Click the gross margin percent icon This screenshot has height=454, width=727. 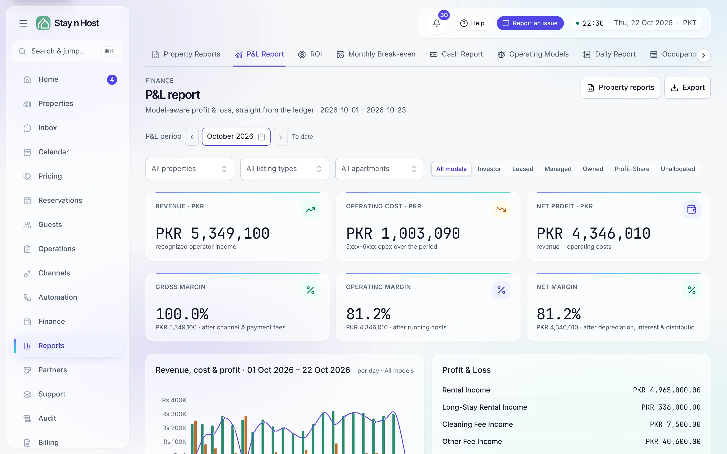coord(310,290)
